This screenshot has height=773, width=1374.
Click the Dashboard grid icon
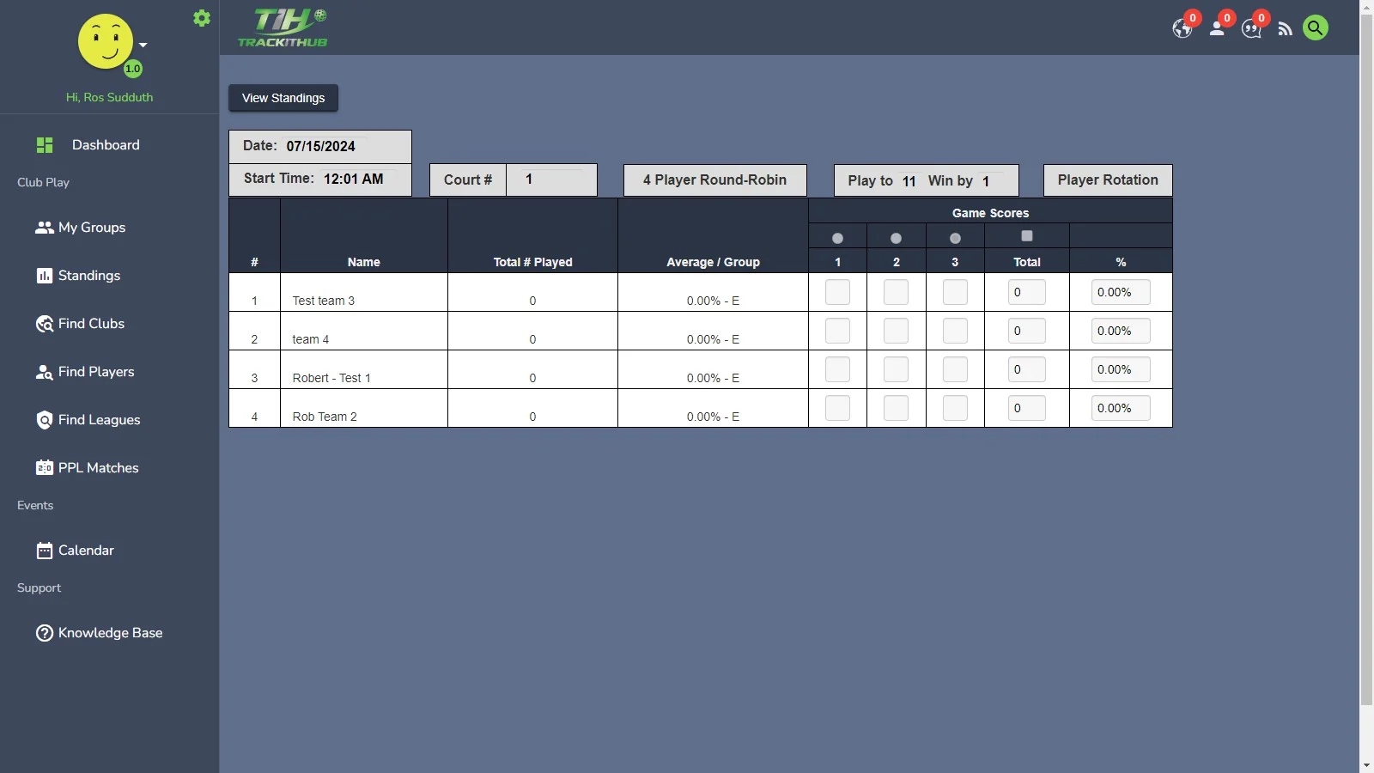(x=45, y=145)
